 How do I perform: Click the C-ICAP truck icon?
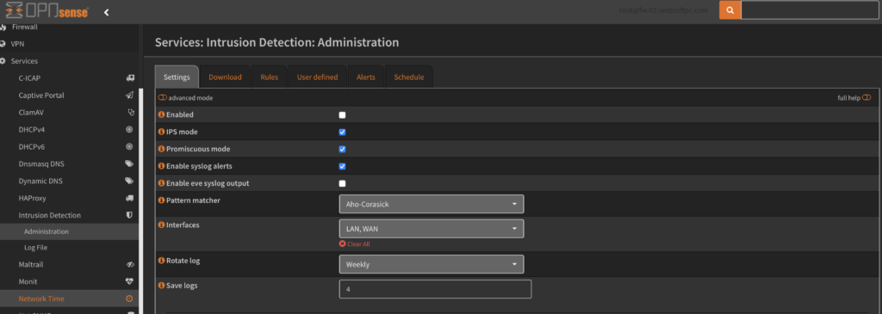[130, 78]
